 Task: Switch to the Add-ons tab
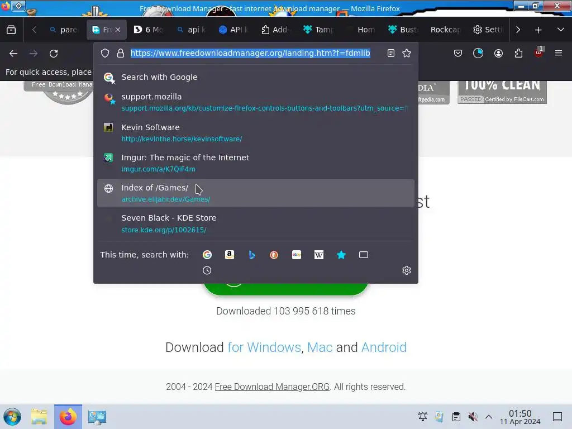click(x=275, y=30)
